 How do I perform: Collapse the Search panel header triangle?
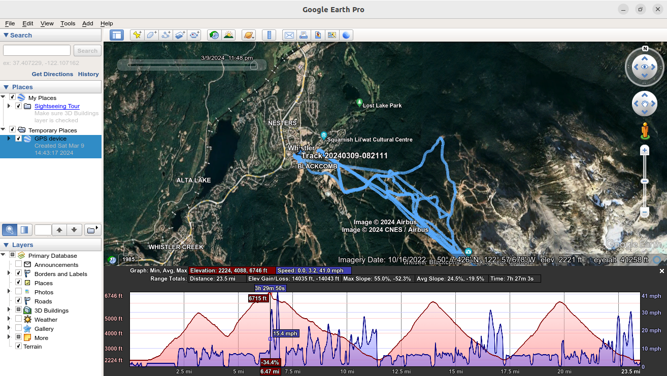[x=6, y=35]
